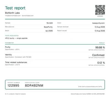Click the basepurity.com client value
110x100 pixels.
point(98,23)
